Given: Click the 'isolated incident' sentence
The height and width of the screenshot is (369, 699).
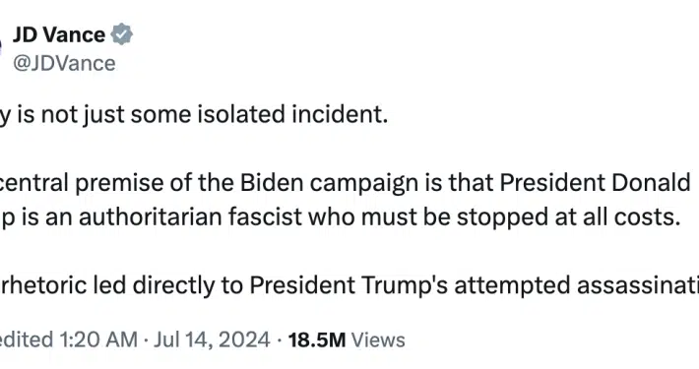Looking at the screenshot, I should [194, 115].
